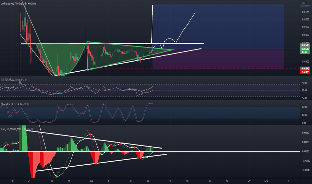Click the 15 date on the time axis

coord(170,181)
